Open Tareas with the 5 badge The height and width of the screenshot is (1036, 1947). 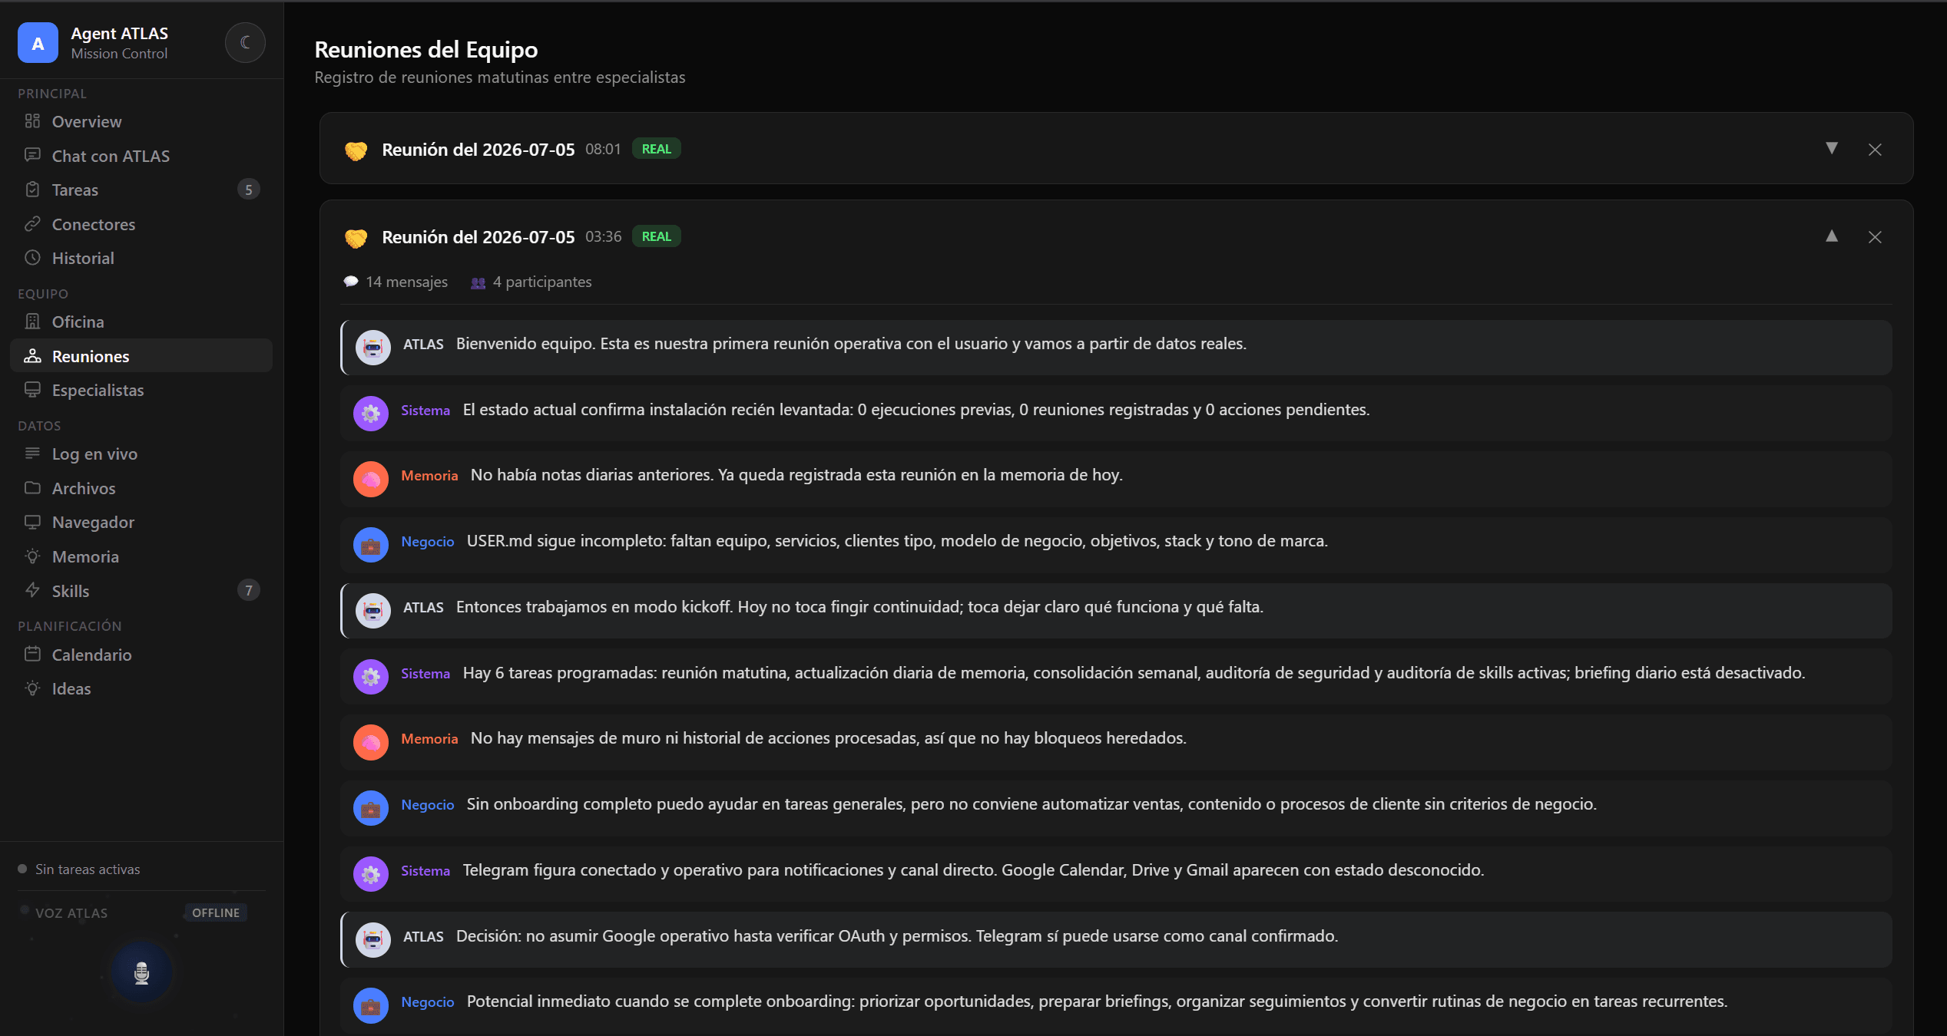pos(141,190)
